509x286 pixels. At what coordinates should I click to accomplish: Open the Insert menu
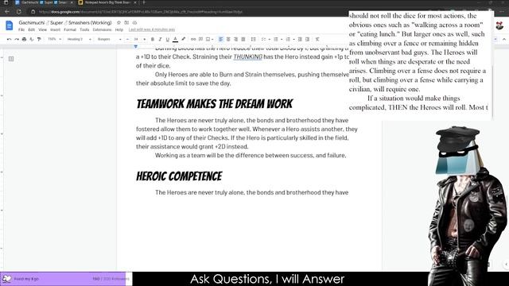(x=56, y=29)
